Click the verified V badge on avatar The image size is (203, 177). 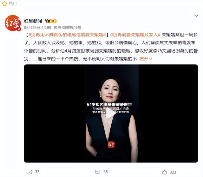coord(19,29)
